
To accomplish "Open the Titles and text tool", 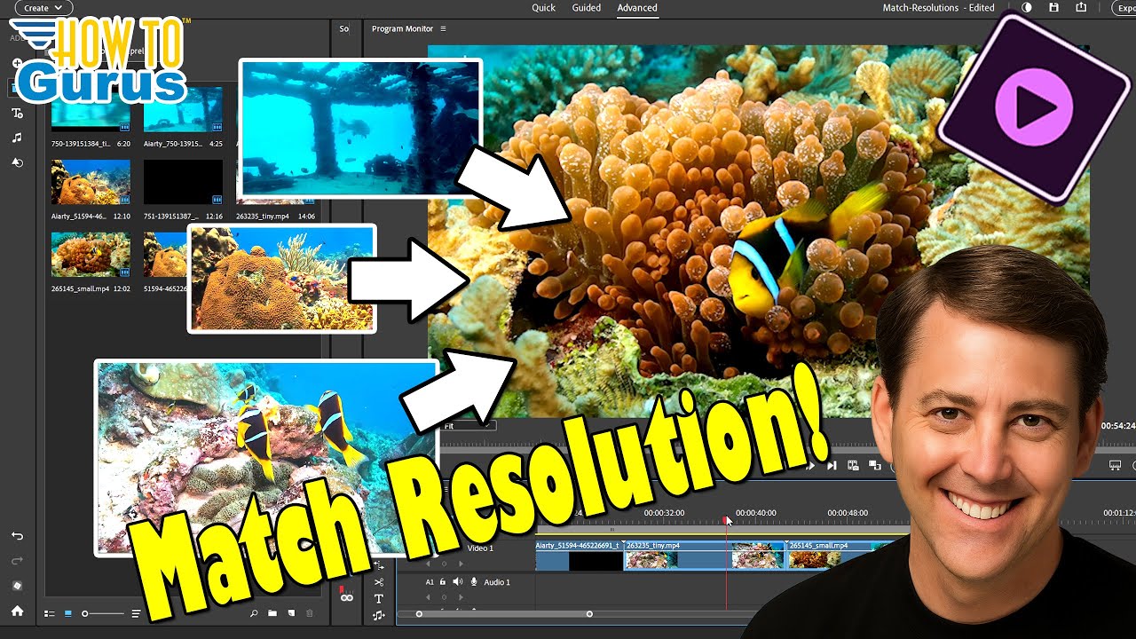I will pos(17,114).
